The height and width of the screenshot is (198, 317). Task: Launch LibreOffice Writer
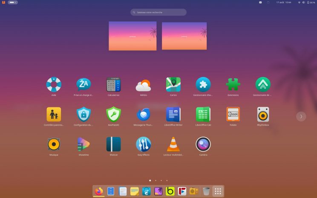[173, 115]
